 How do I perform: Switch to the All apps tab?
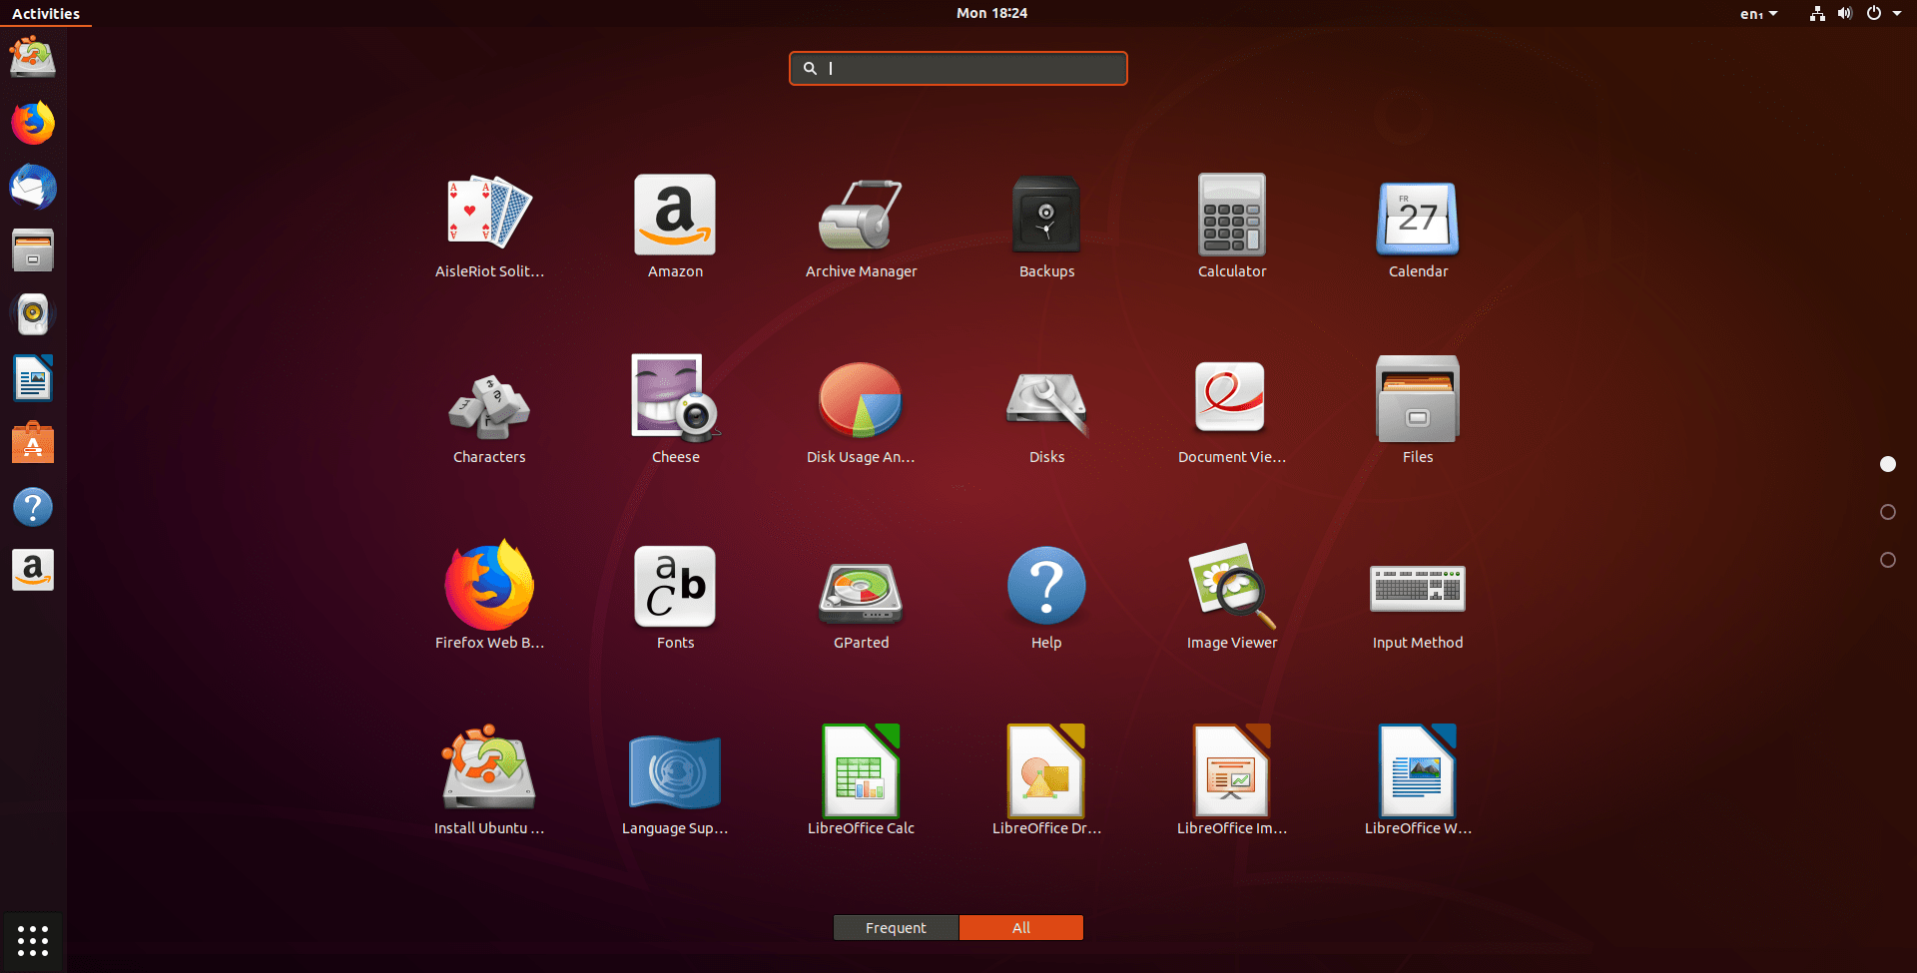click(x=1020, y=928)
